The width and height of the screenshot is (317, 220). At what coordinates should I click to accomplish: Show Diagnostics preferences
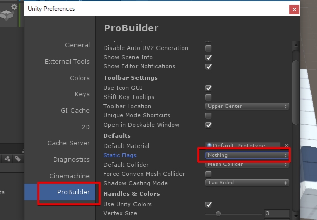click(x=72, y=160)
